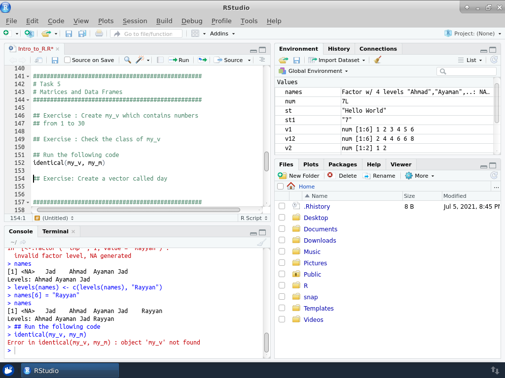
Task: Enable the Source on Save checkbox
Action: (x=68, y=60)
